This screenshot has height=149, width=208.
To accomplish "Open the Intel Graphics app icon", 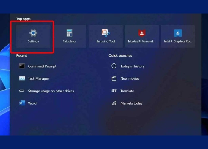I will point(178,33).
